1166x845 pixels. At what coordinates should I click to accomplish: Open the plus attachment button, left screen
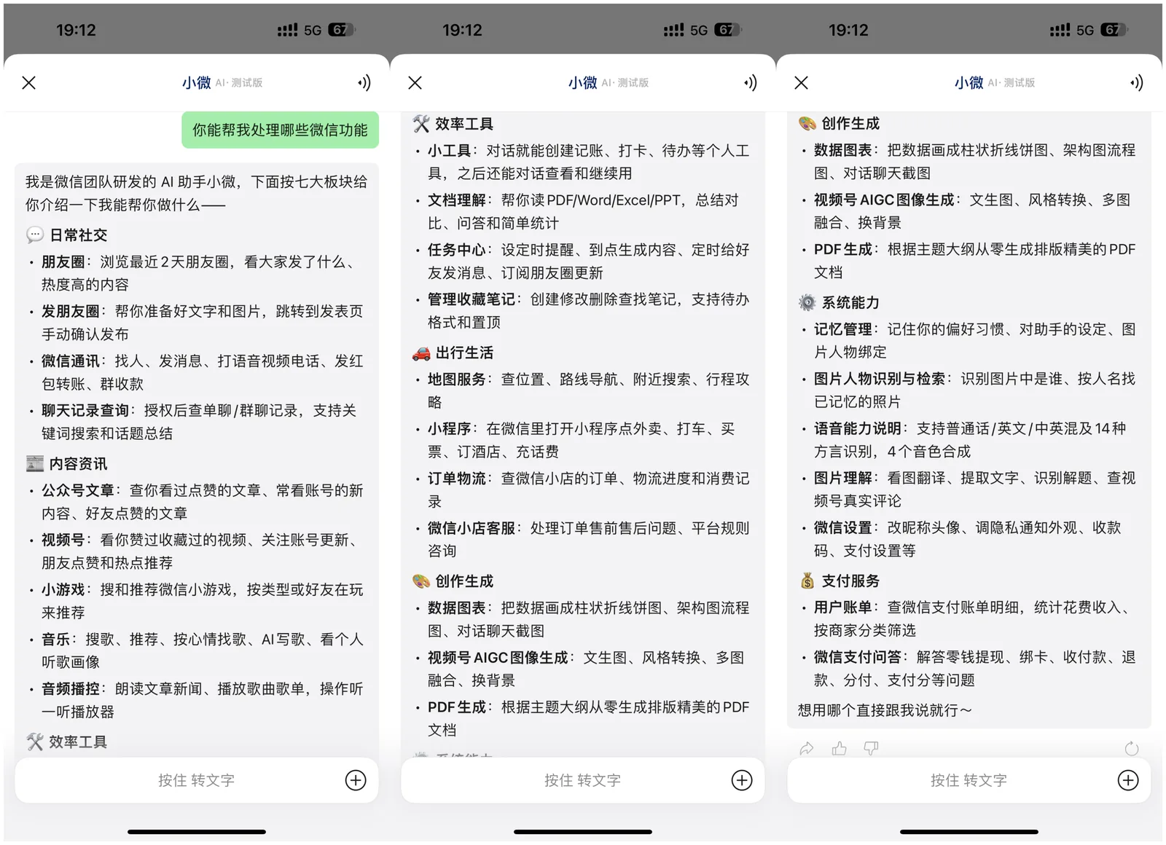click(x=356, y=780)
